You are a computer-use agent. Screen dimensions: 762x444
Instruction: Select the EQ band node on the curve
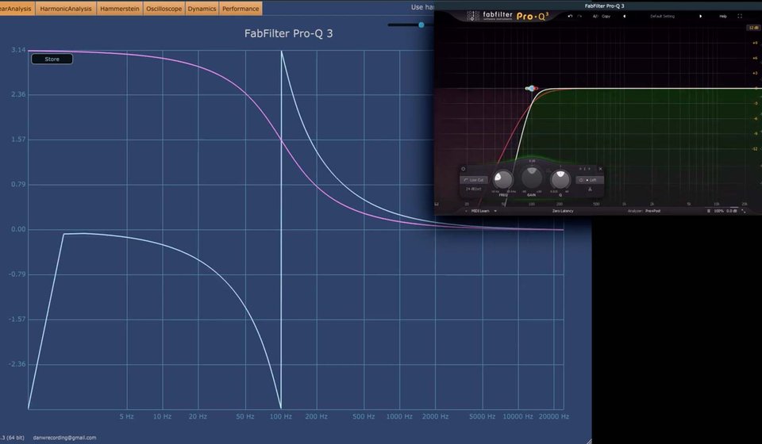(532, 88)
